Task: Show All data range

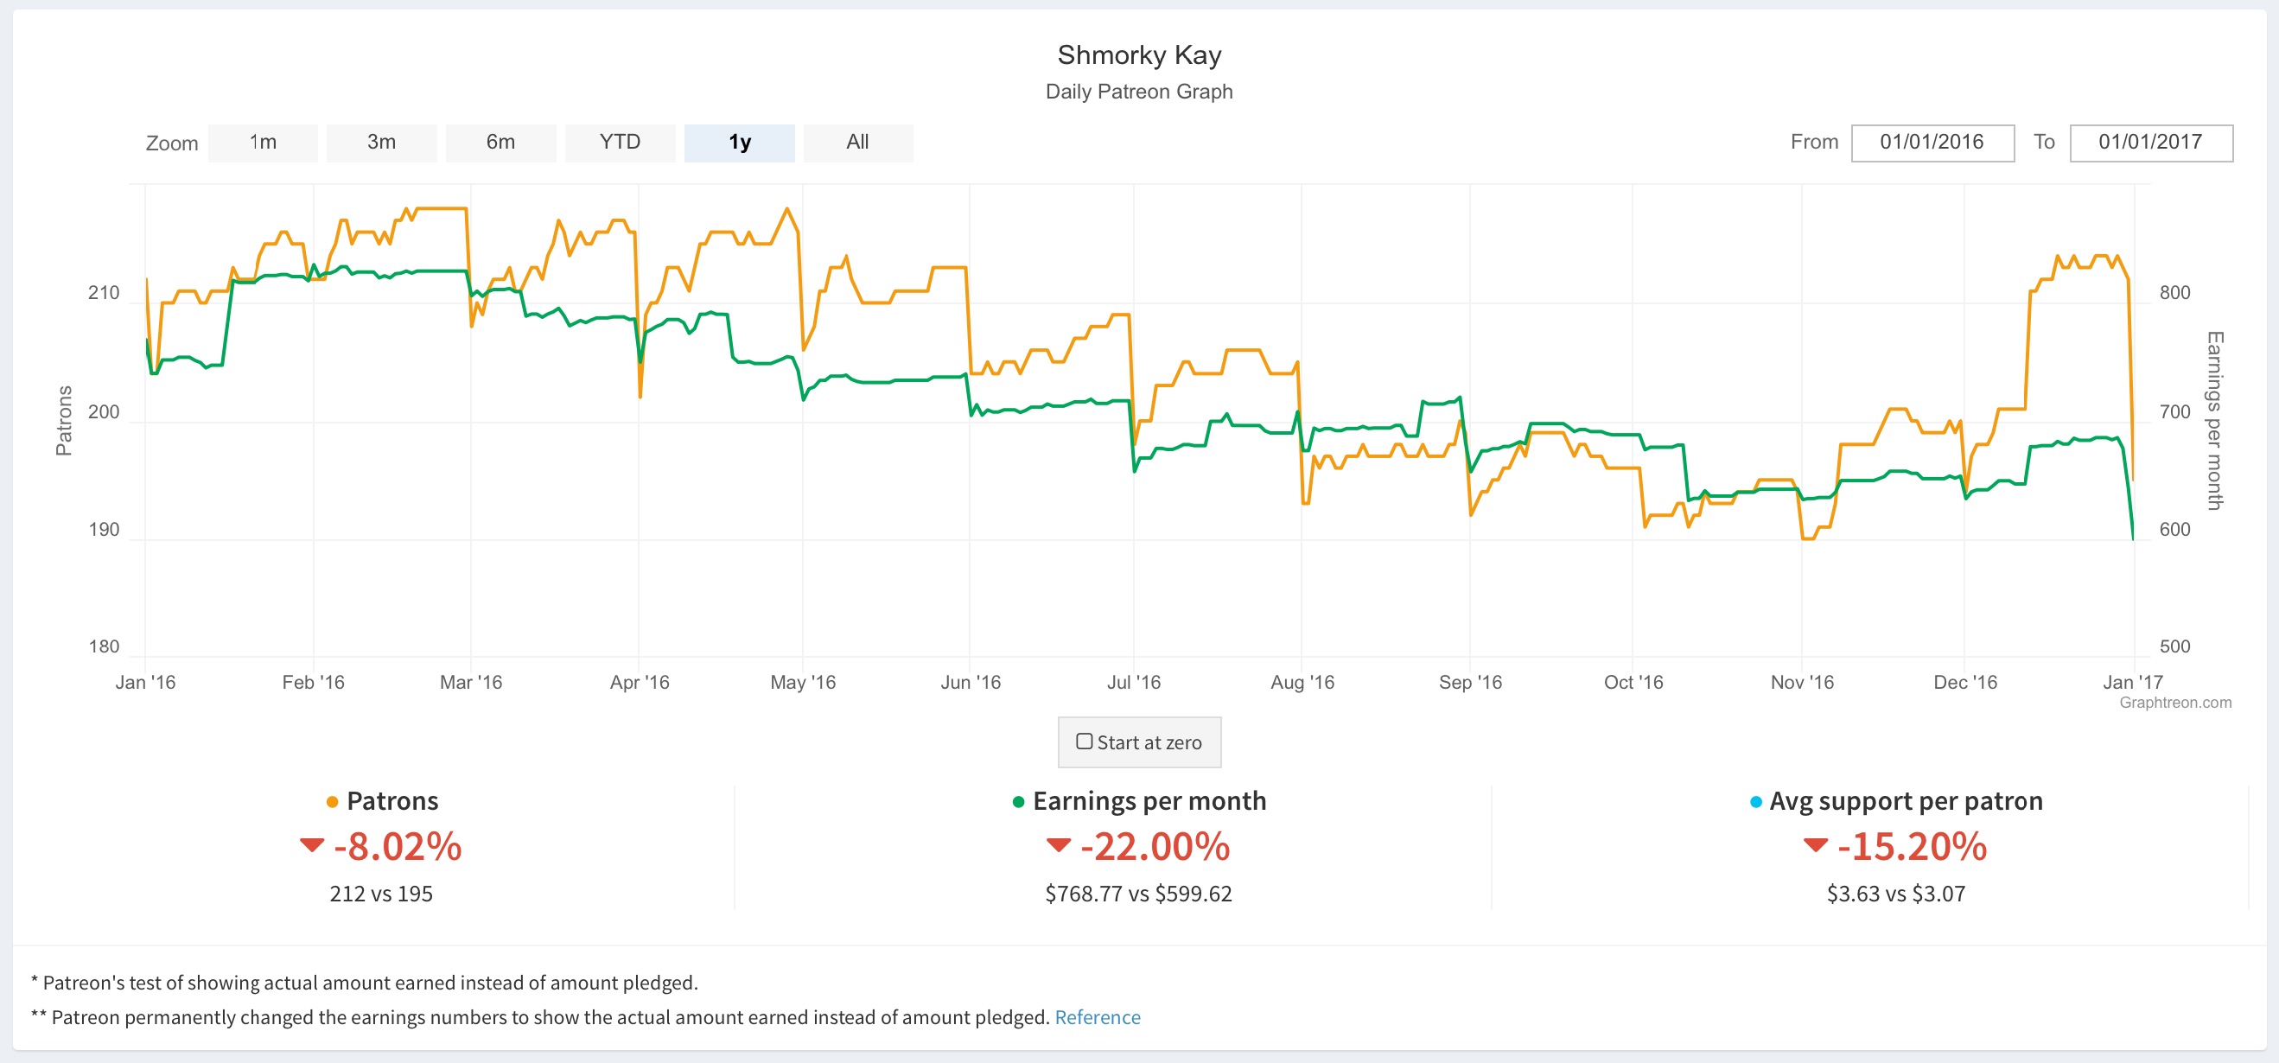Action: 858,143
